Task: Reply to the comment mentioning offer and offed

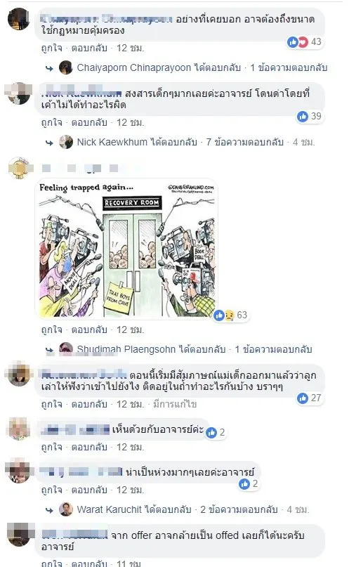Action: click(x=89, y=563)
